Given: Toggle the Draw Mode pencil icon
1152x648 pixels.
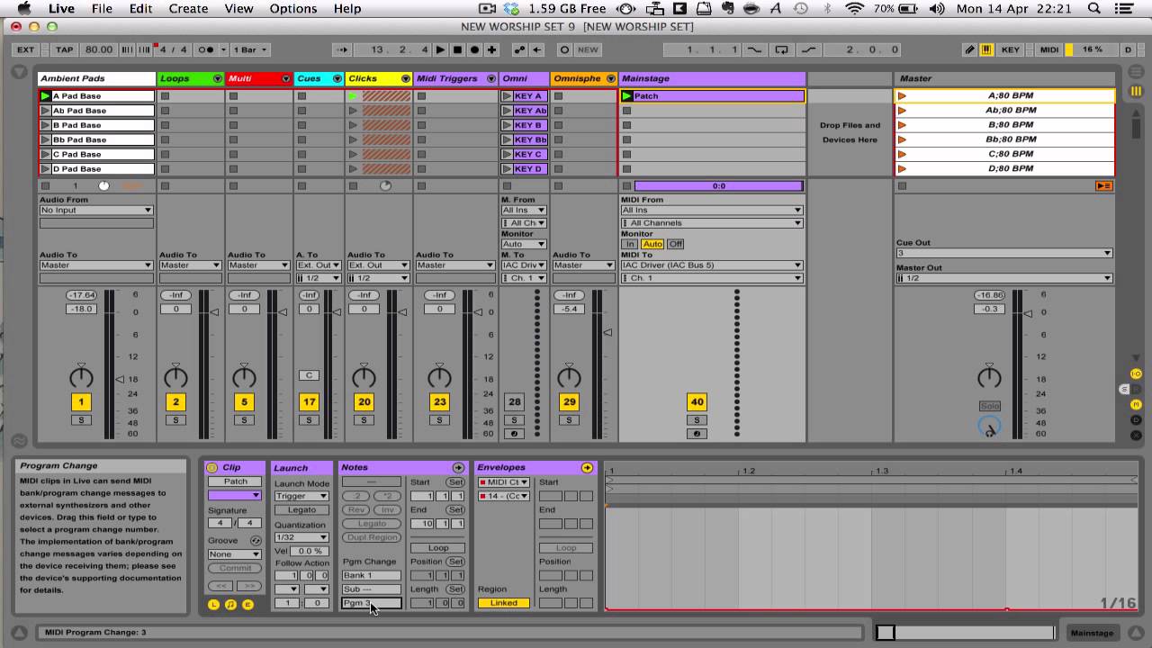Looking at the screenshot, I should (969, 49).
